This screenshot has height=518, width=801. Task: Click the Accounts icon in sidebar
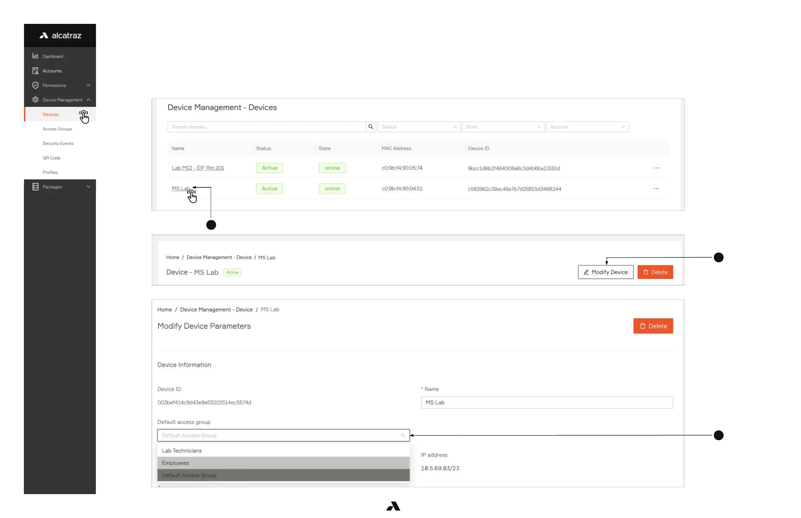pos(35,71)
